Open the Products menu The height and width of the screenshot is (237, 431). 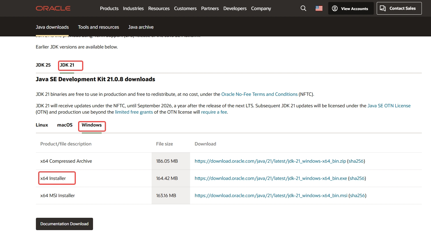[109, 8]
